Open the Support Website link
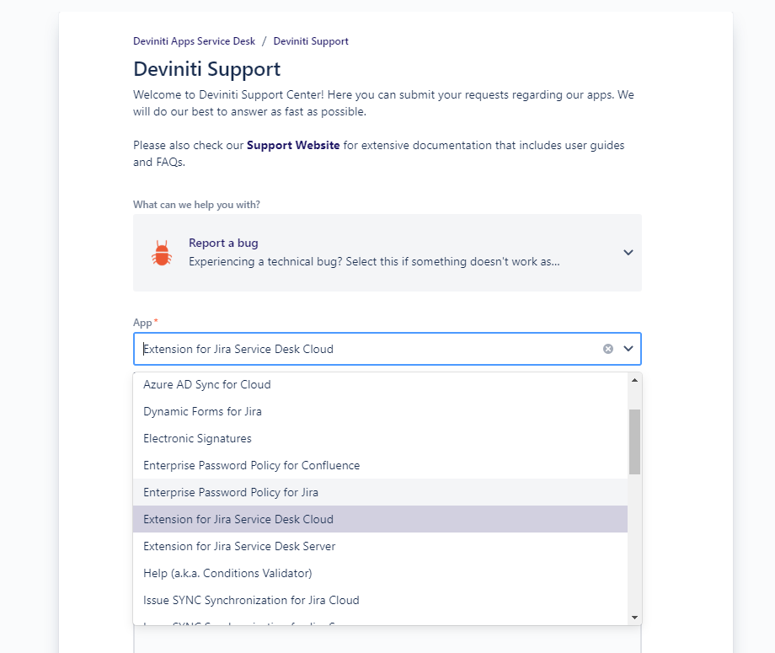This screenshot has width=775, height=653. click(x=293, y=145)
